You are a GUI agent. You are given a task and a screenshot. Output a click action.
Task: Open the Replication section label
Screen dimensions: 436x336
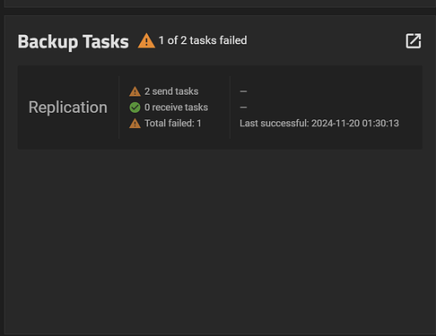[x=68, y=108]
